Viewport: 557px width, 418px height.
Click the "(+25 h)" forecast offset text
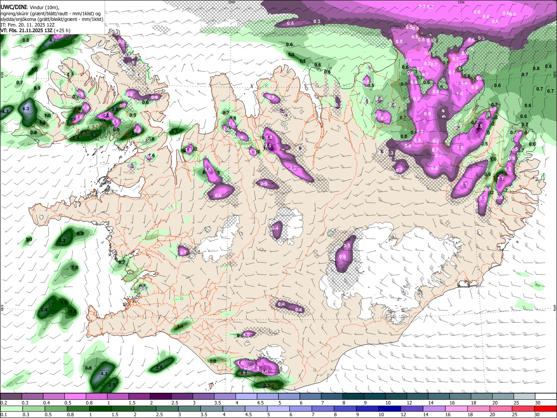[x=62, y=30]
